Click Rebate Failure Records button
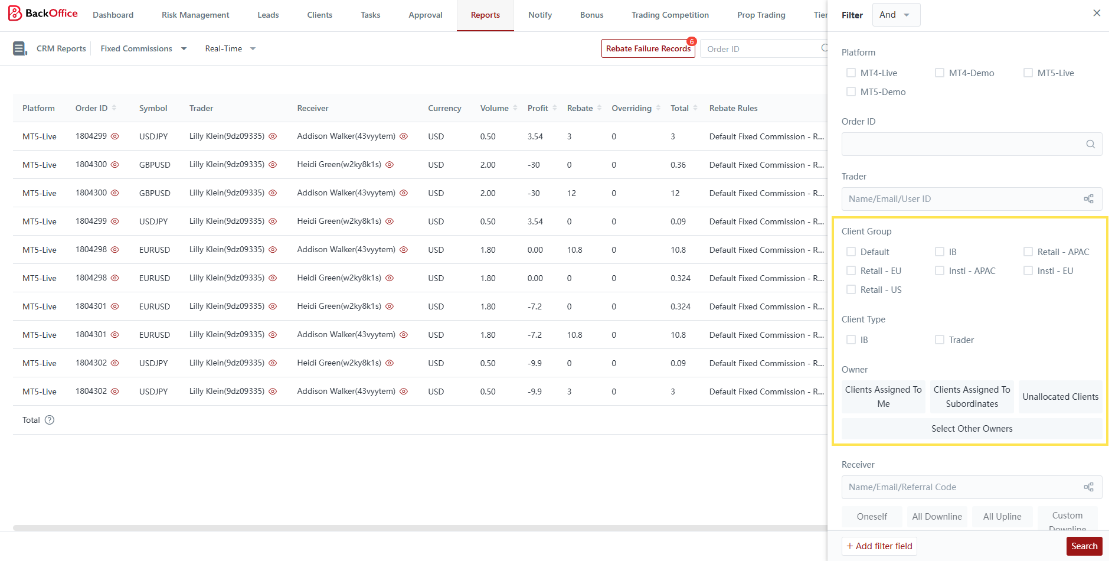The width and height of the screenshot is (1112, 561). coord(647,48)
